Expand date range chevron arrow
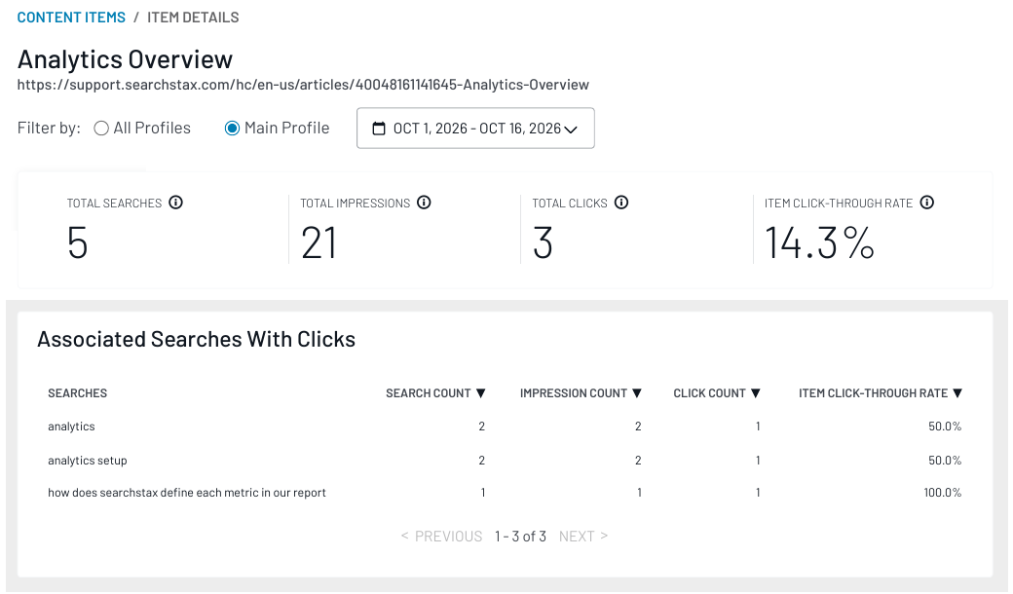 click(571, 130)
